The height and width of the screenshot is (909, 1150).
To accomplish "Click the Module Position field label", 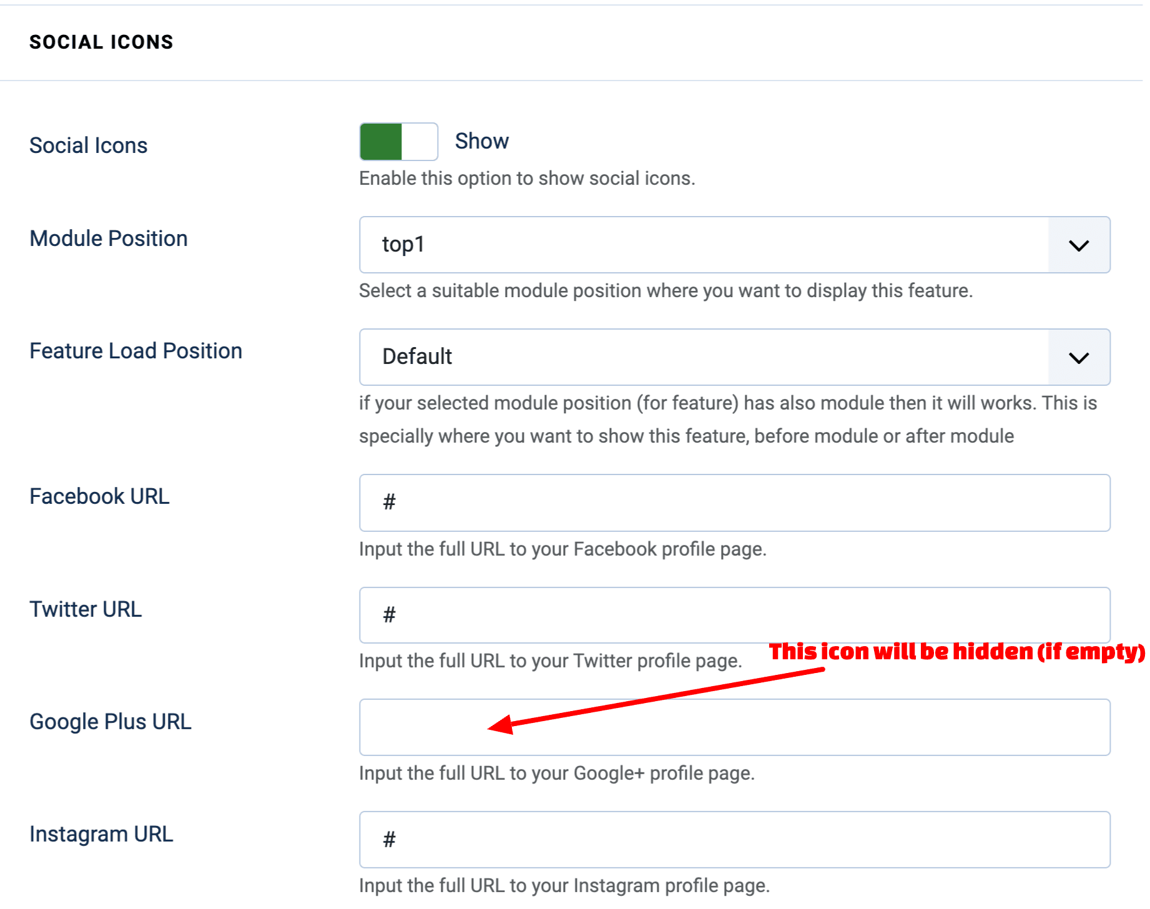I will tap(109, 238).
